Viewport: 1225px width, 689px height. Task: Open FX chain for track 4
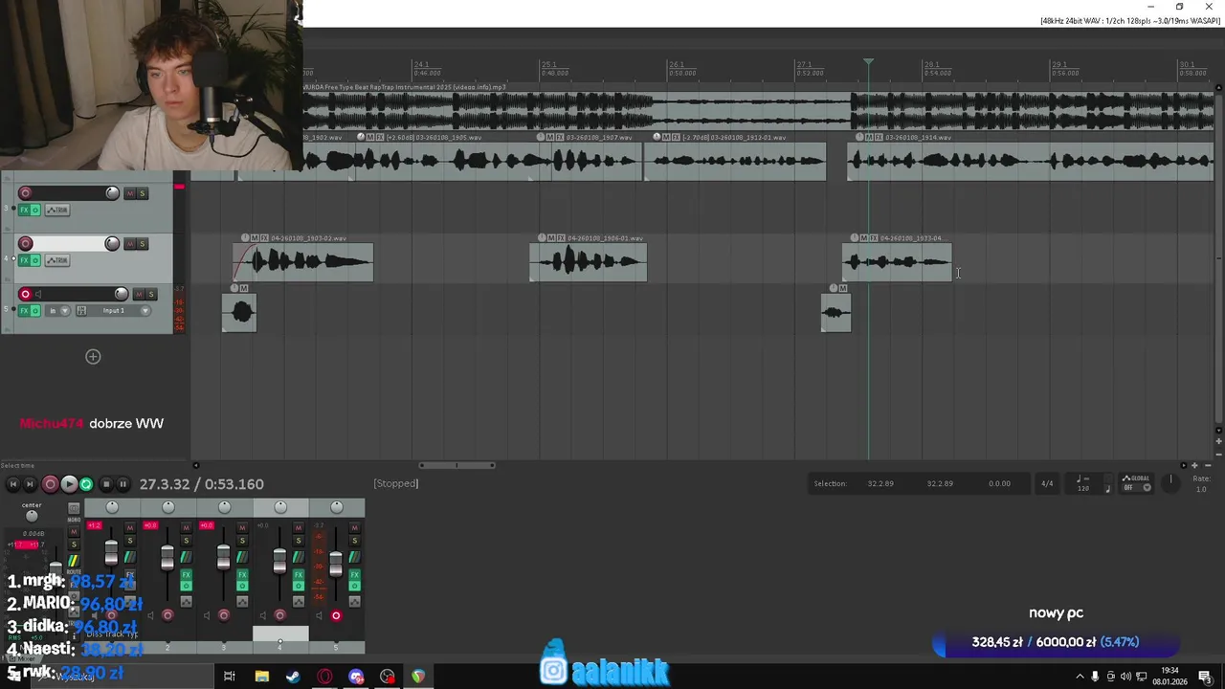point(24,260)
